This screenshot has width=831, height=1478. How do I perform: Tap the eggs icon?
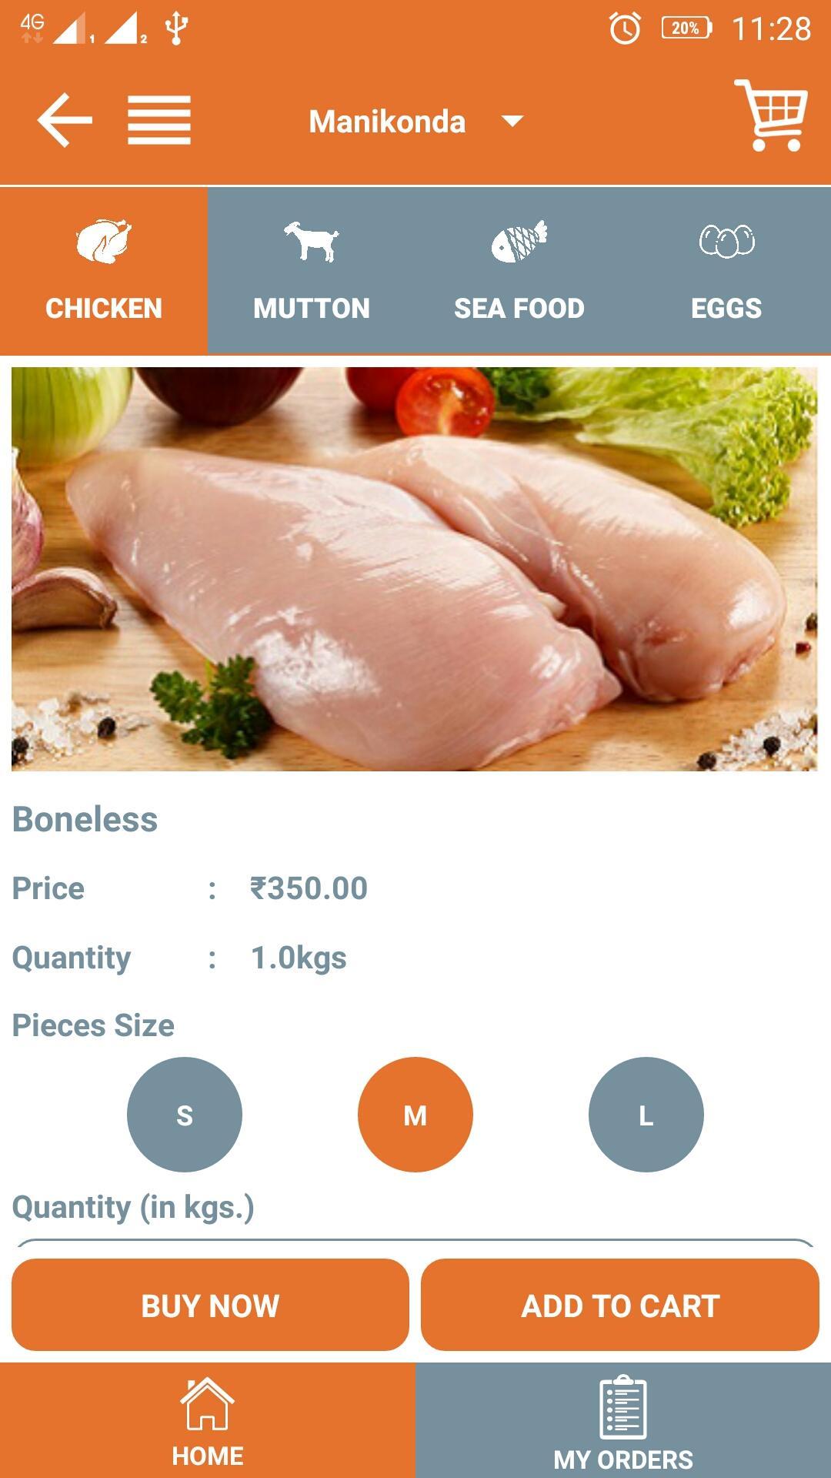[726, 241]
